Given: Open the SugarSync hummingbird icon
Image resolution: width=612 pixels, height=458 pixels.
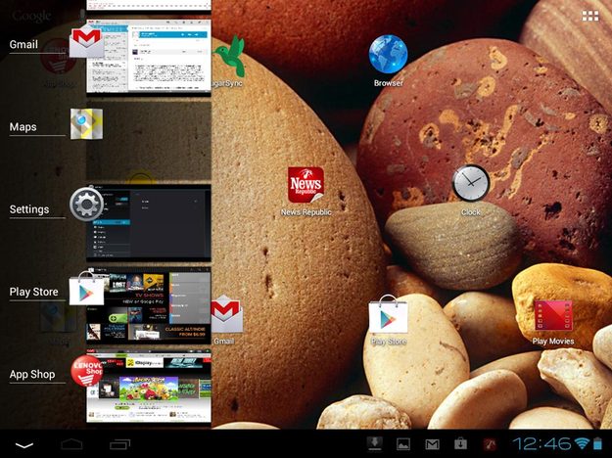Looking at the screenshot, I should [x=230, y=56].
